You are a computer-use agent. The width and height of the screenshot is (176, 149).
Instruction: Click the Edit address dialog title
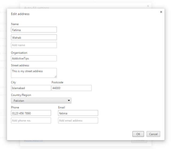20,14
